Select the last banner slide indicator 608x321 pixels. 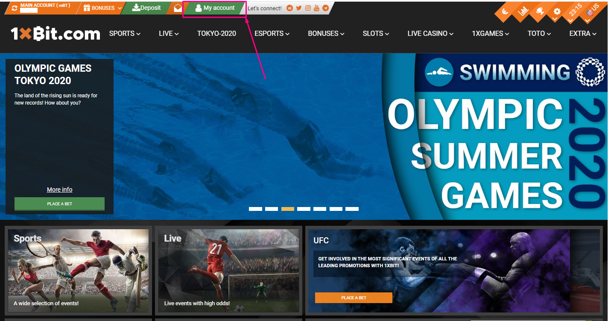352,209
